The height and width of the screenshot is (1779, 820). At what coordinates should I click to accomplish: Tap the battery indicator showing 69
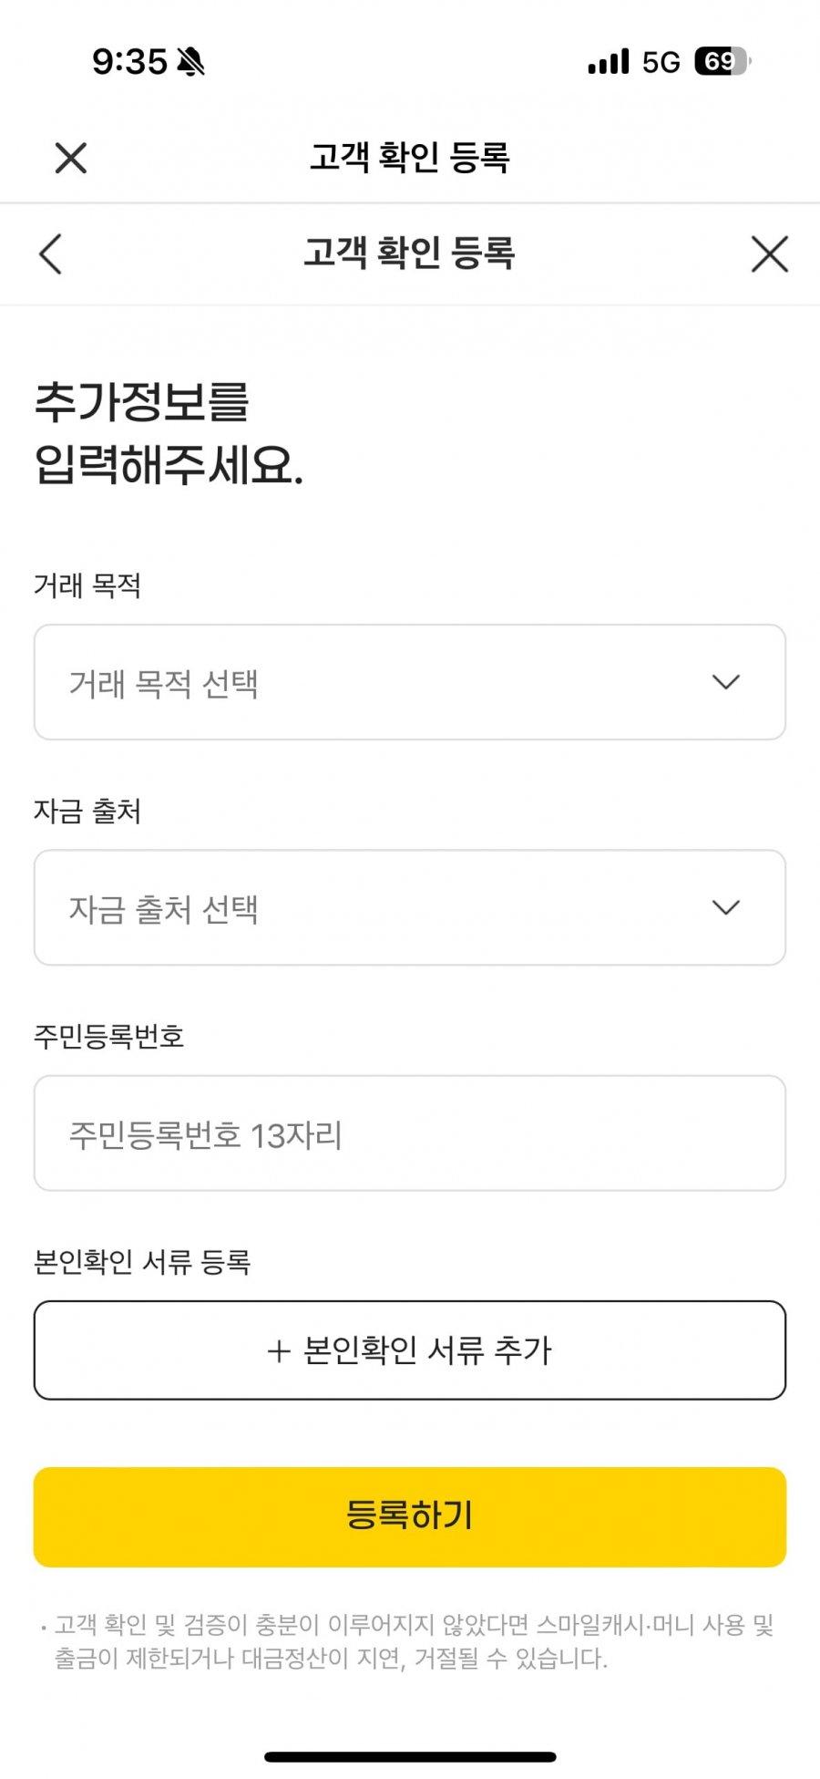point(723,61)
